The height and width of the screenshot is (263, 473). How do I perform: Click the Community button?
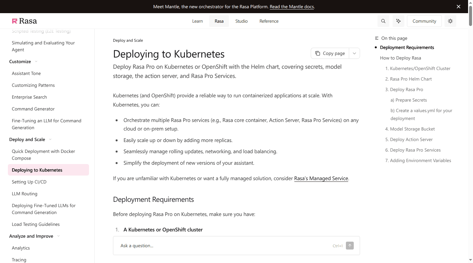424,21
